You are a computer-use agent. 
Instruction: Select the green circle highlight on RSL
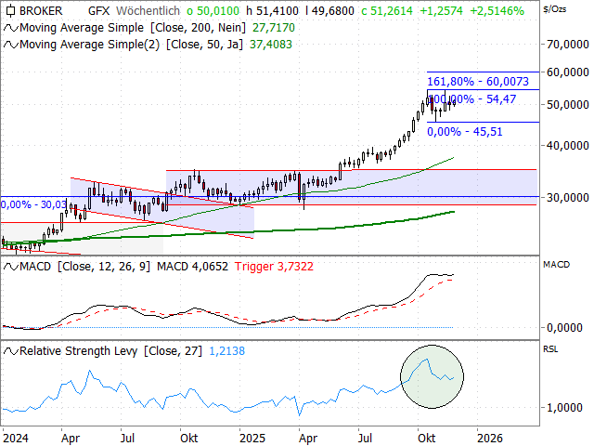click(x=432, y=376)
